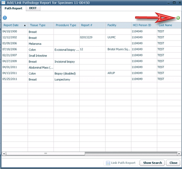This screenshot has width=182, height=169.
Task: Click report number 02013229 cell
Action: click(x=92, y=38)
